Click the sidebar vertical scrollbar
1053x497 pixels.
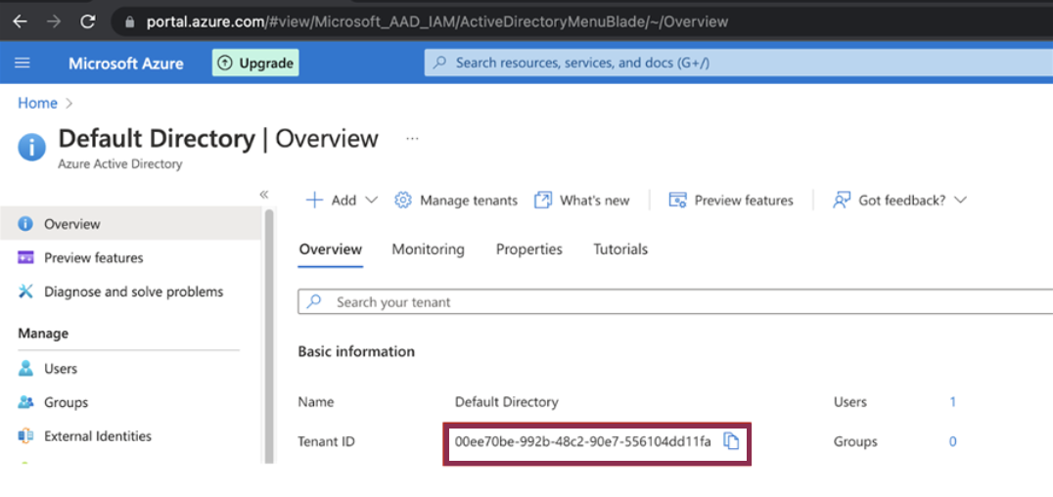pos(269,336)
